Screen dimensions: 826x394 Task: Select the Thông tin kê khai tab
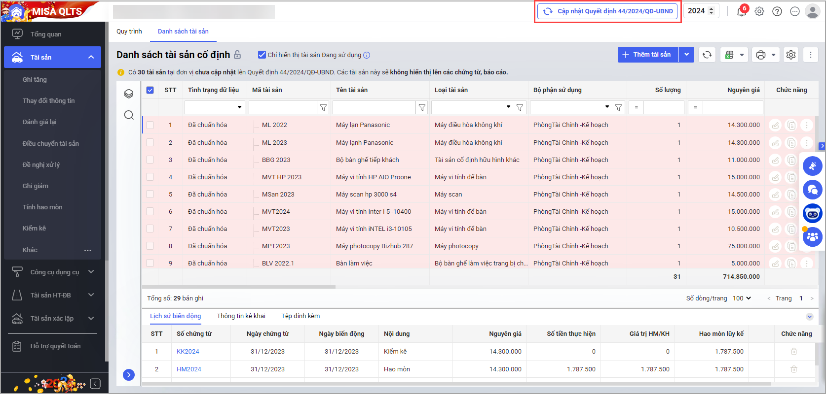241,316
